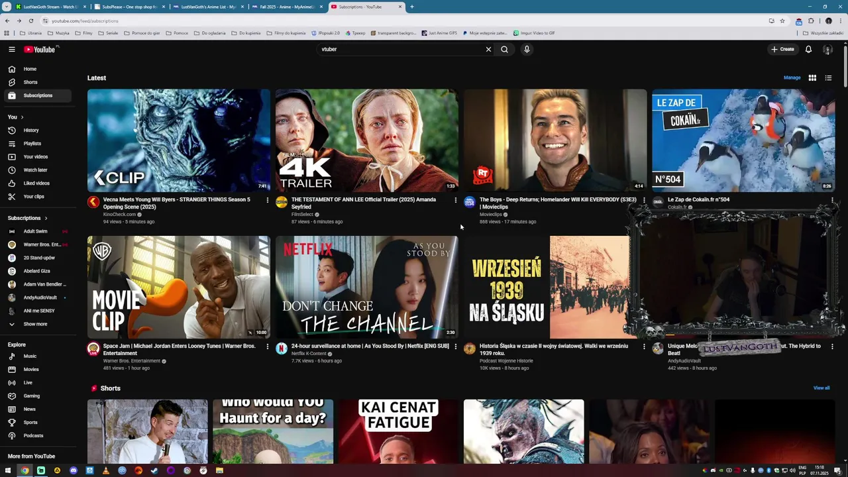The height and width of the screenshot is (477, 848).
Task: Clear the search box text
Action: point(488,49)
